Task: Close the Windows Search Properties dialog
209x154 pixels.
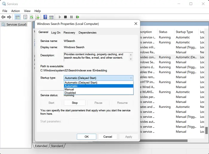Action: click(136, 24)
